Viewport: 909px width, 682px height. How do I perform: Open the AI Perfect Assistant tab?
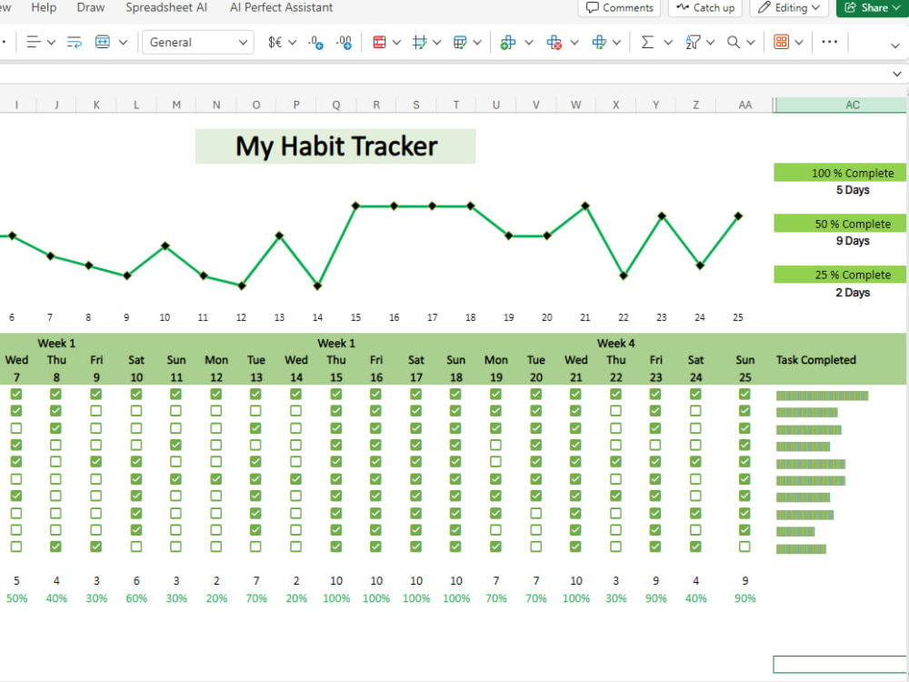click(281, 7)
